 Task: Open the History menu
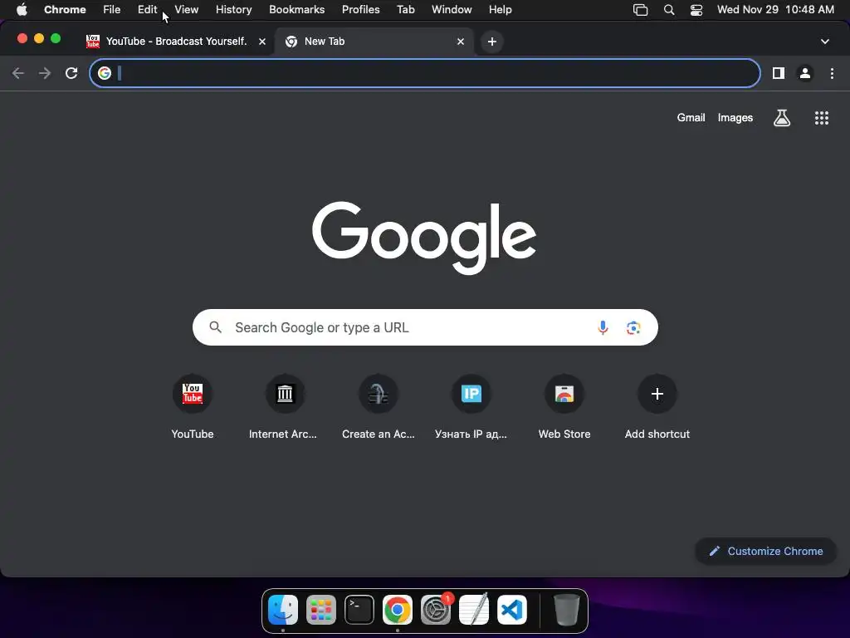(233, 10)
